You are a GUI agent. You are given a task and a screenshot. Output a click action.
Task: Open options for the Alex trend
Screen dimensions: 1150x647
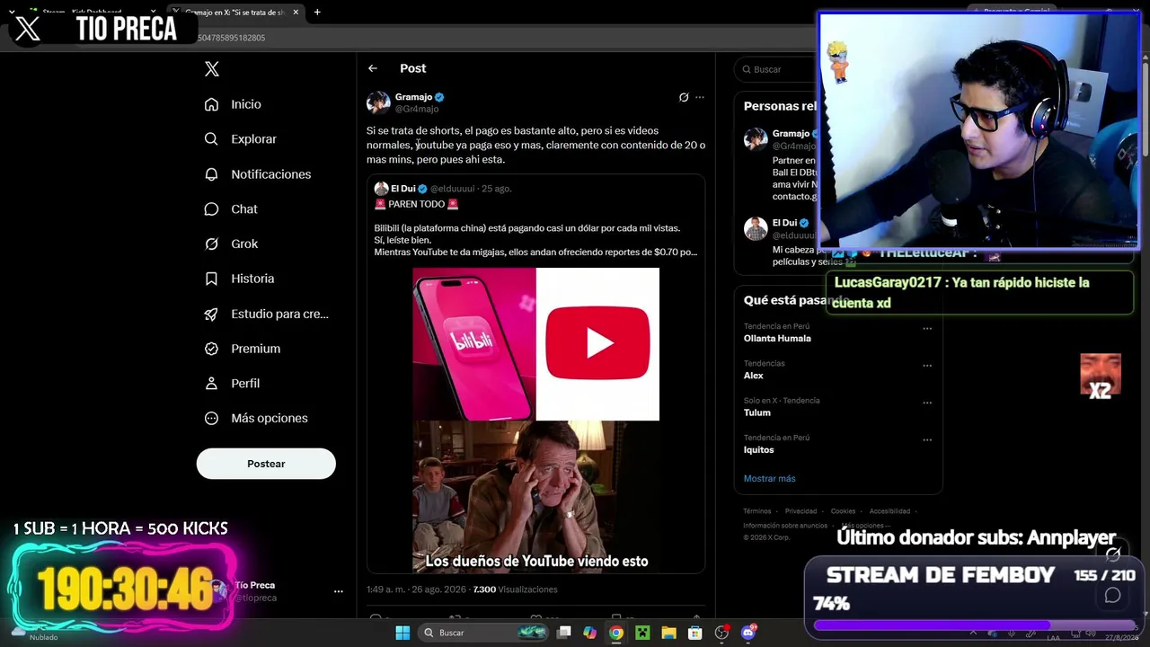[x=927, y=366]
